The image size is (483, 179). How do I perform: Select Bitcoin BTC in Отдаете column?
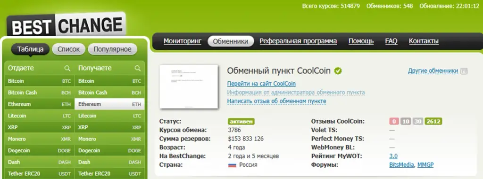point(40,81)
